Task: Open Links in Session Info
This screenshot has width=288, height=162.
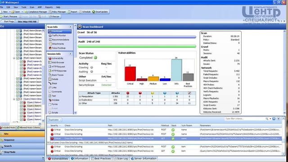Action: pos(52,87)
